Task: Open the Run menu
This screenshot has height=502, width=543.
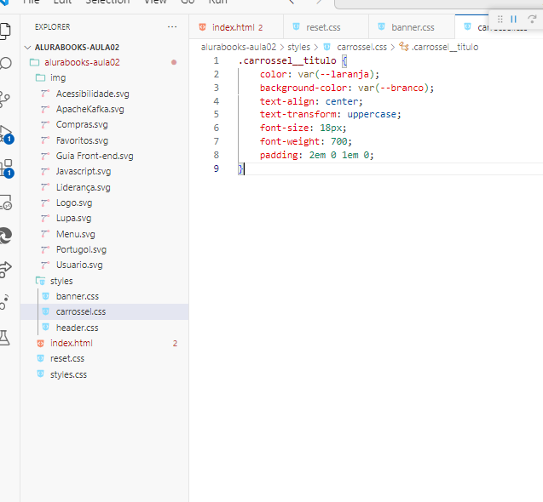Action: pyautogui.click(x=218, y=2)
